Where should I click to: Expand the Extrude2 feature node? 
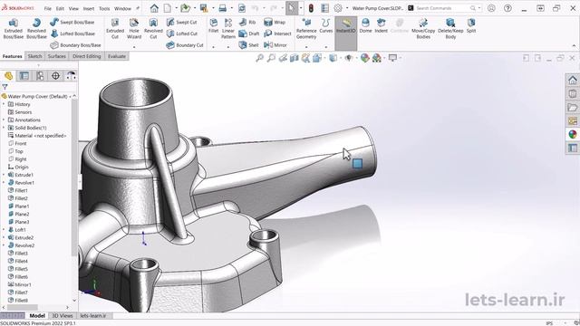(4, 237)
